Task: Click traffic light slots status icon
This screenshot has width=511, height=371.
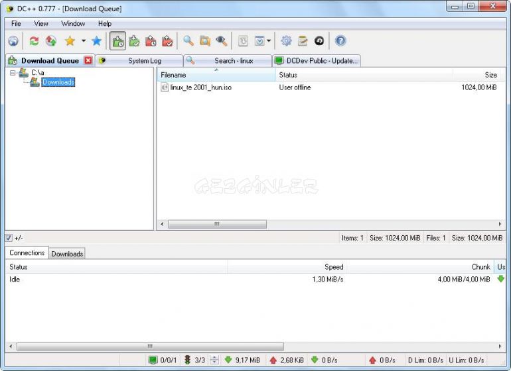Action: point(187,360)
